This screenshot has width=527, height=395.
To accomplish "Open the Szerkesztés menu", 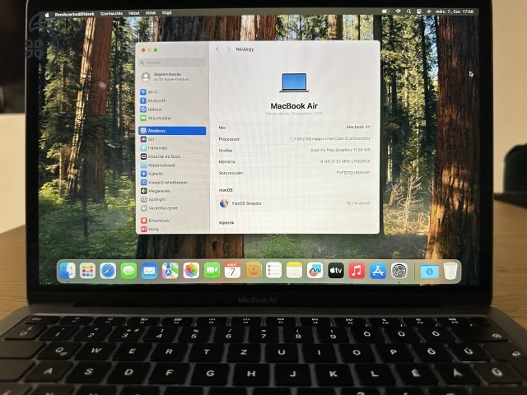I will click(x=111, y=13).
